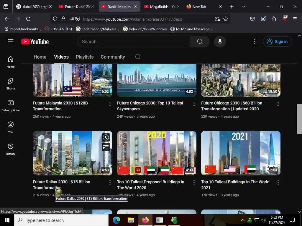This screenshot has height=226, width=302.
Task: Open the Community tab
Action: [x=113, y=57]
